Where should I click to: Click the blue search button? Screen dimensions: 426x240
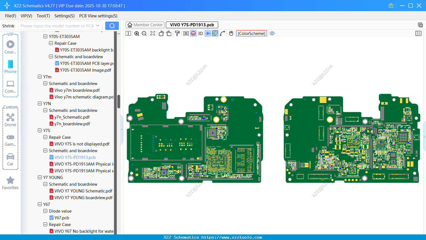pos(112,26)
